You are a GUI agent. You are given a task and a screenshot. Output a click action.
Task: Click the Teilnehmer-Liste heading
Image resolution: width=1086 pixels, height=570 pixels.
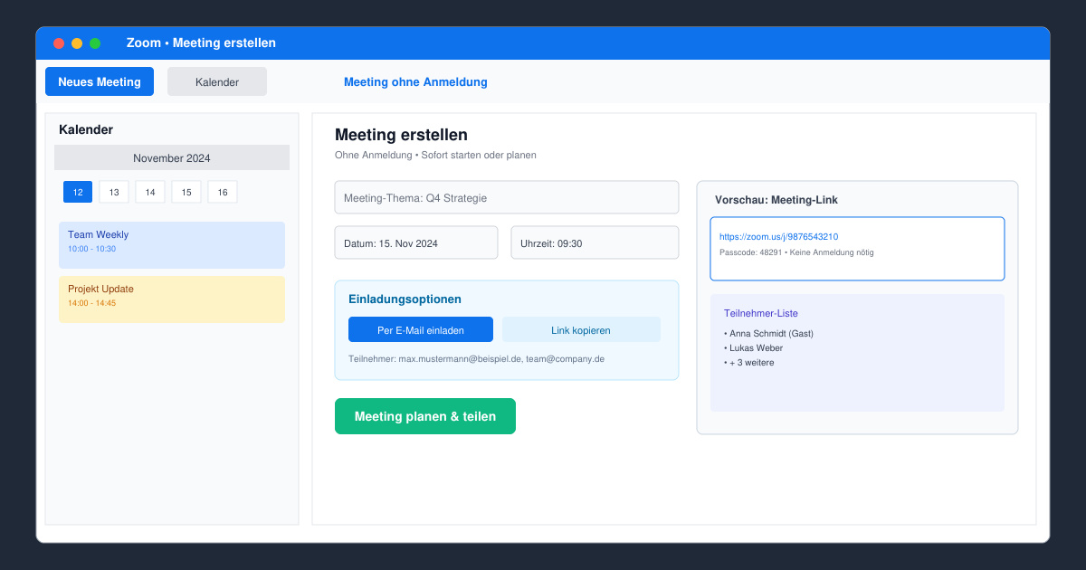pyautogui.click(x=761, y=313)
